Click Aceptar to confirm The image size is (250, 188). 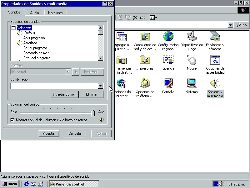click(49, 133)
